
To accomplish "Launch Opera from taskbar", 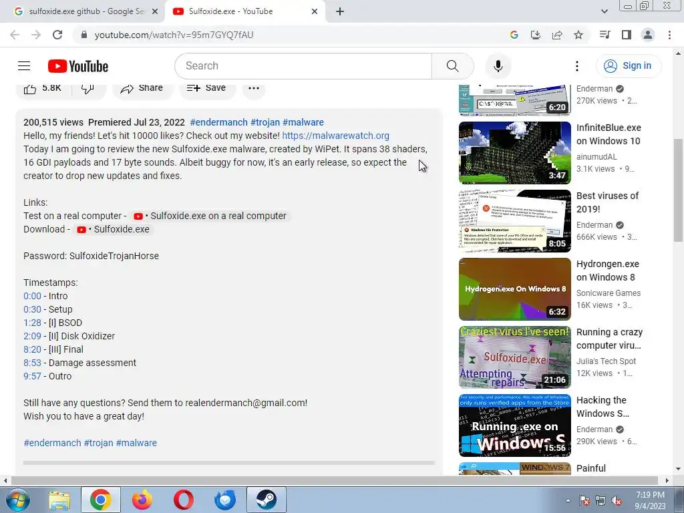I will point(184,500).
